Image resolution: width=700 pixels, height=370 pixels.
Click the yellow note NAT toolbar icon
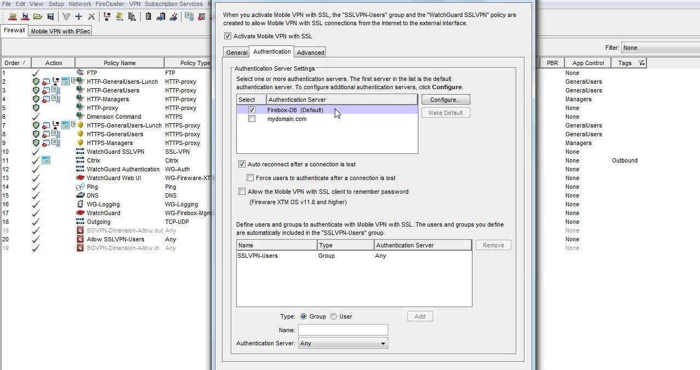pyautogui.click(x=119, y=17)
